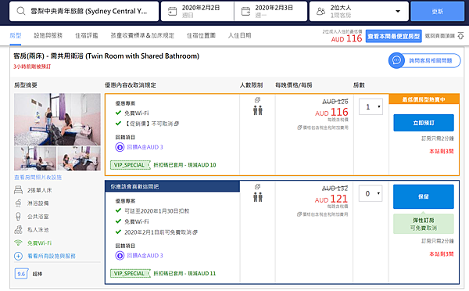Click the VIP_SPECIAL coupon tag for AUD 10
469x291 pixels.
pos(130,165)
